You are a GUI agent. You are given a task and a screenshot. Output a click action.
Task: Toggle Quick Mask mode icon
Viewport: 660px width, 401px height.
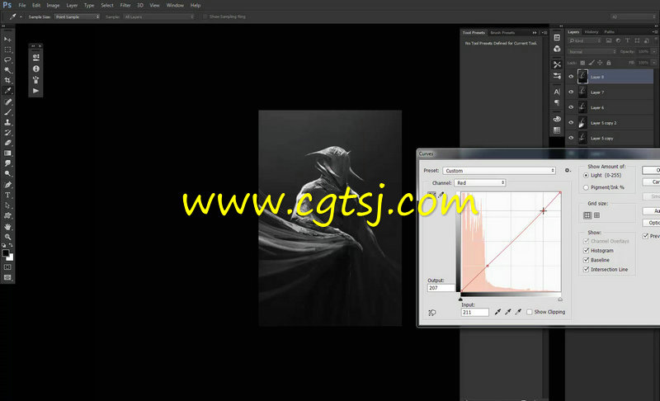pos(7,267)
